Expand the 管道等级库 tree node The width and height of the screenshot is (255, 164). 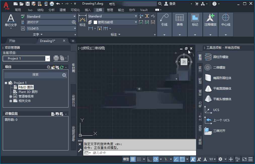point(11,96)
